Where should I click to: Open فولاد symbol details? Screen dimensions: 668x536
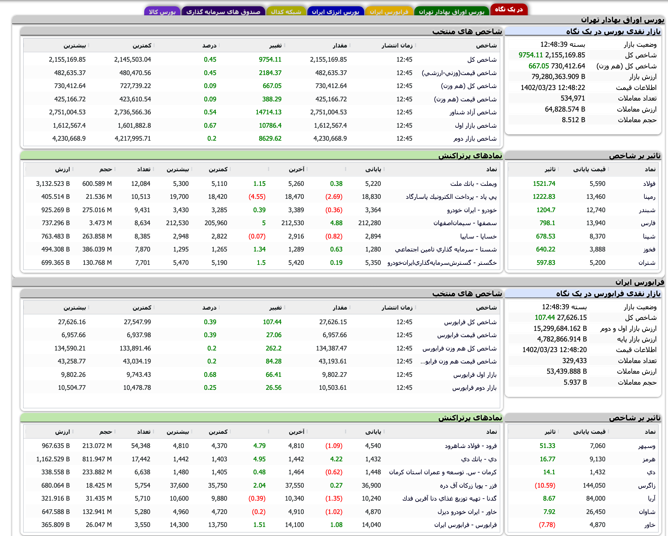(649, 183)
